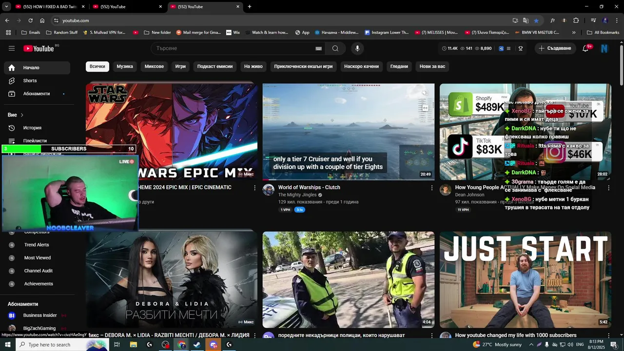
Task: Open the All Bookmarks folder
Action: click(603, 33)
